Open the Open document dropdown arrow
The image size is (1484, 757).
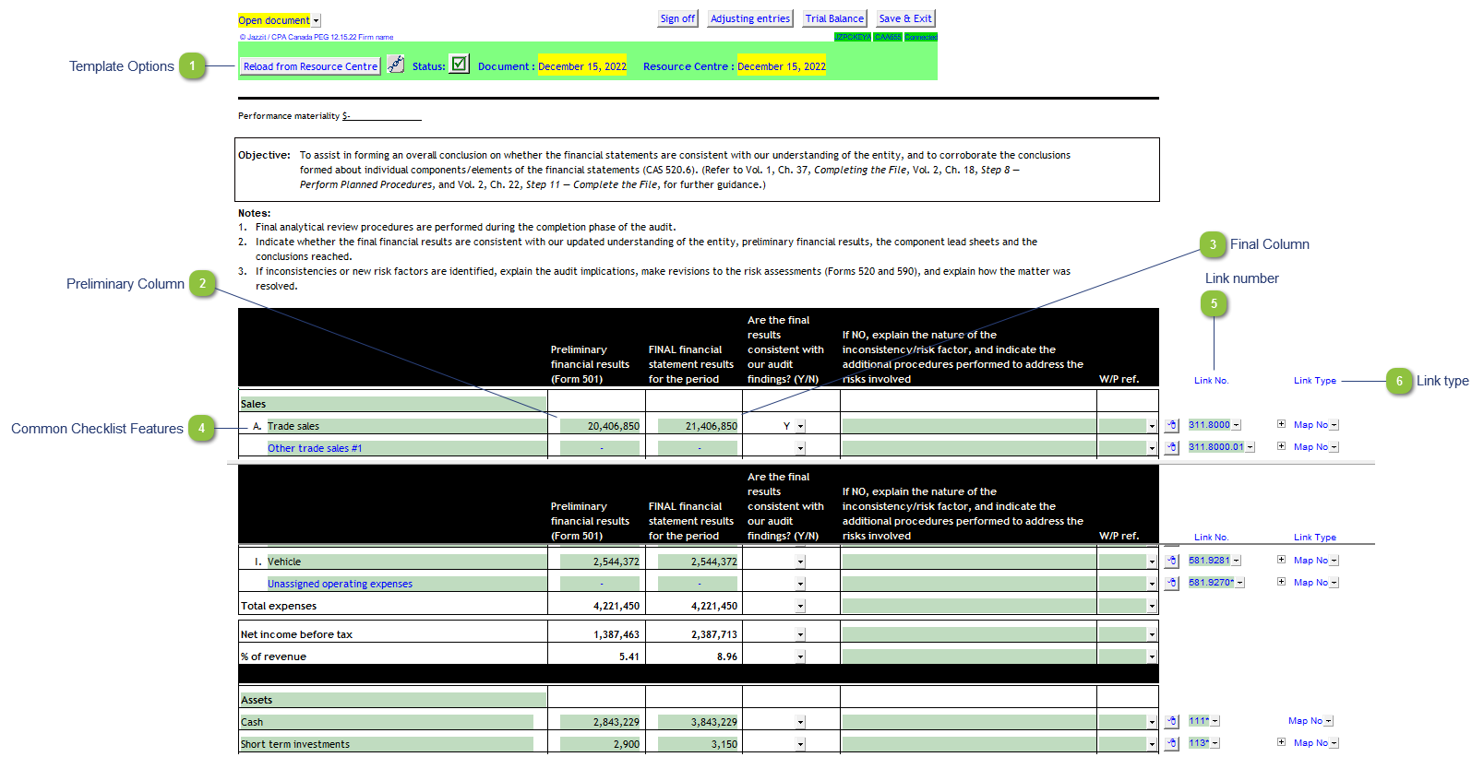pyautogui.click(x=316, y=20)
